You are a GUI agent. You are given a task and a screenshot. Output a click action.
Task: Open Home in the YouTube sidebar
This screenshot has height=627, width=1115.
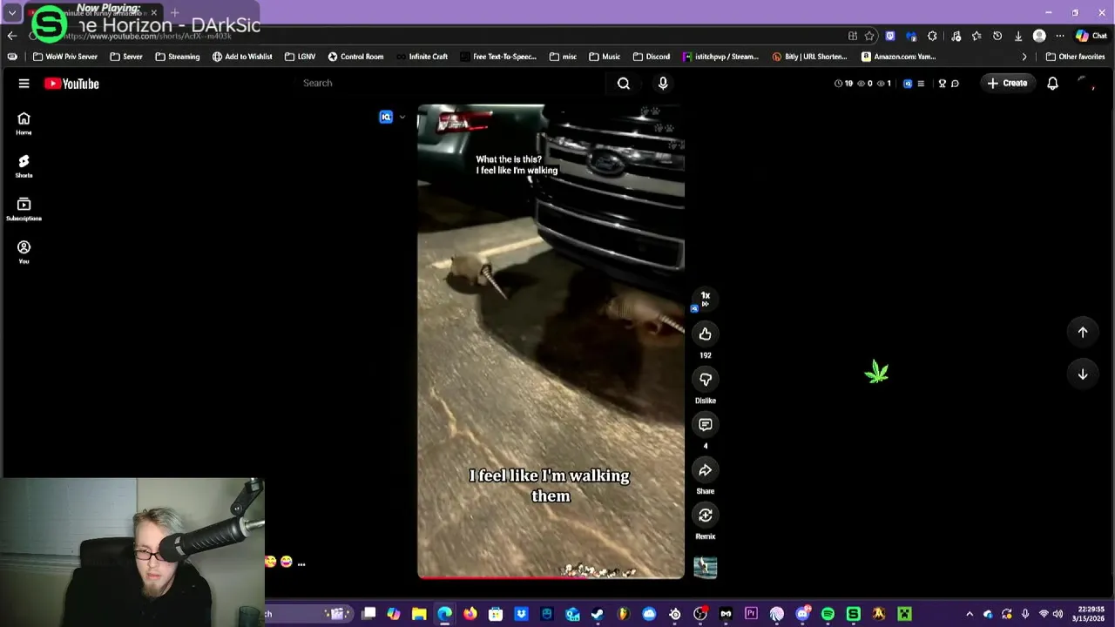coord(24,124)
